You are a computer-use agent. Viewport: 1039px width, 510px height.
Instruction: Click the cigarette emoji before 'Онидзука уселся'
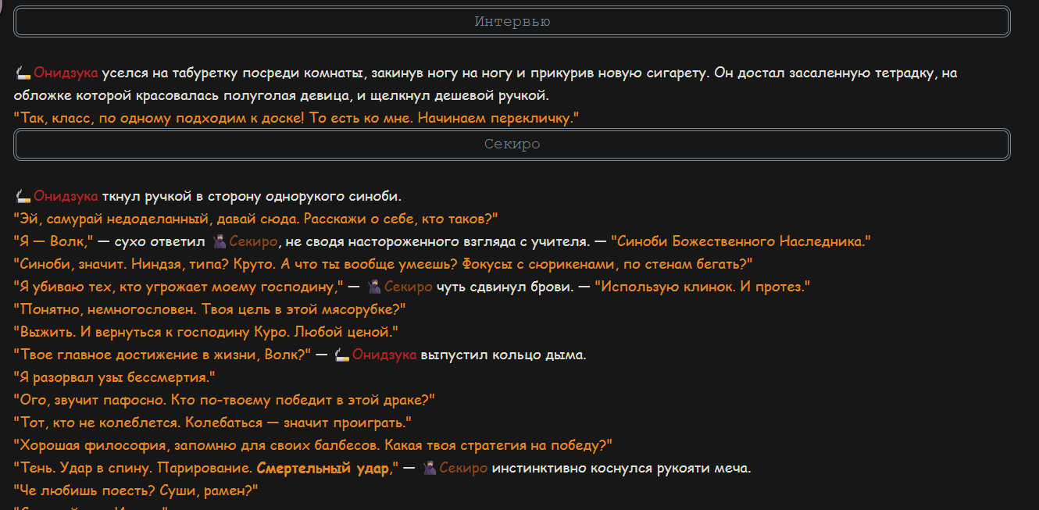(23, 73)
